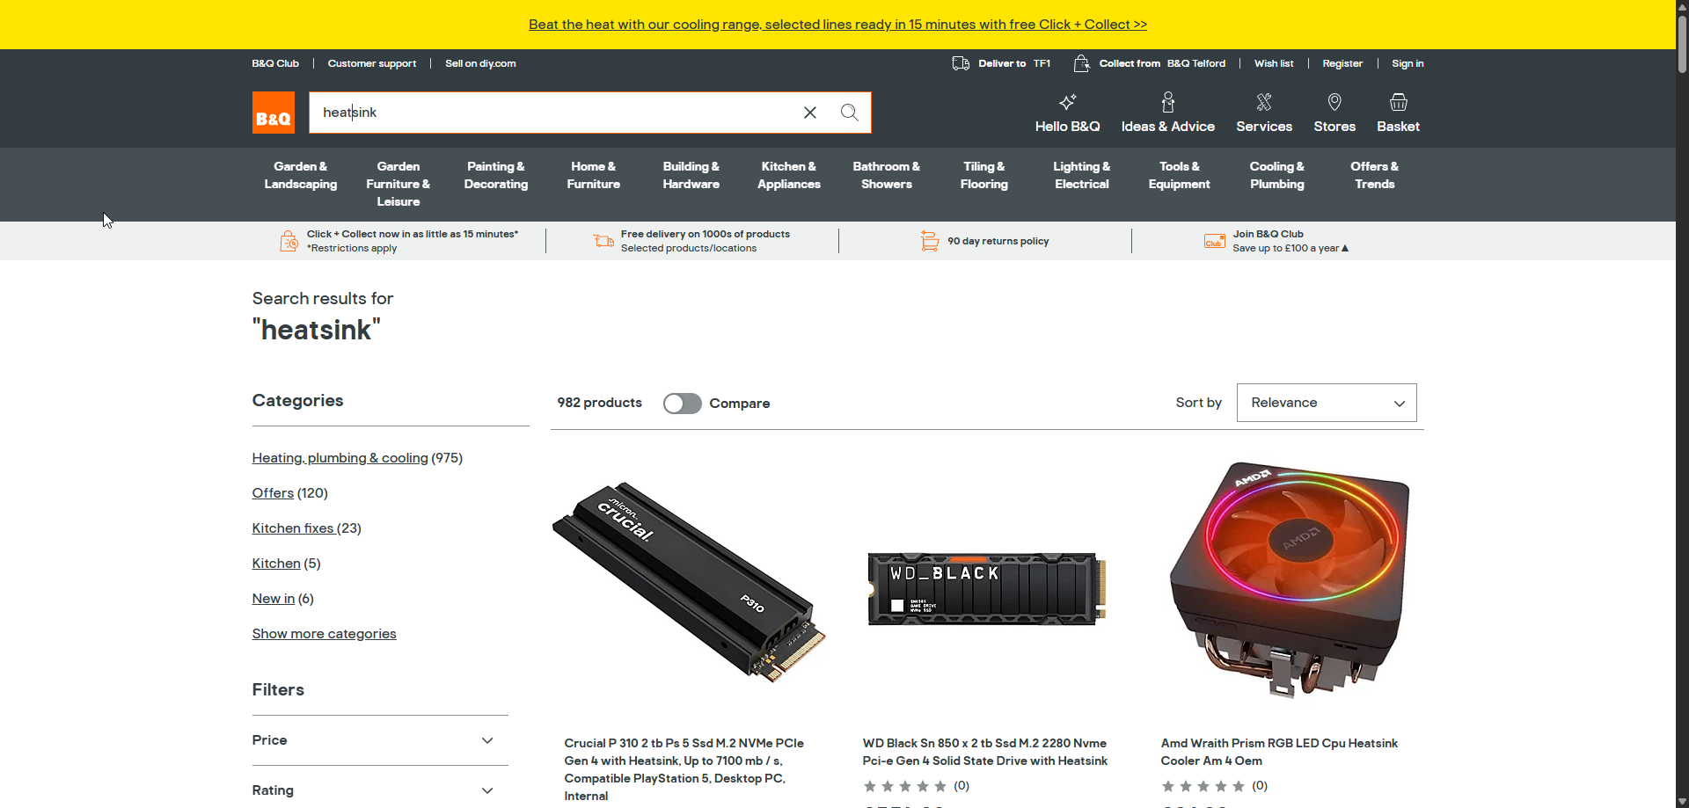Click the Click + Collect clock bag icon
Screen dimensions: 1689x808
pos(289,241)
